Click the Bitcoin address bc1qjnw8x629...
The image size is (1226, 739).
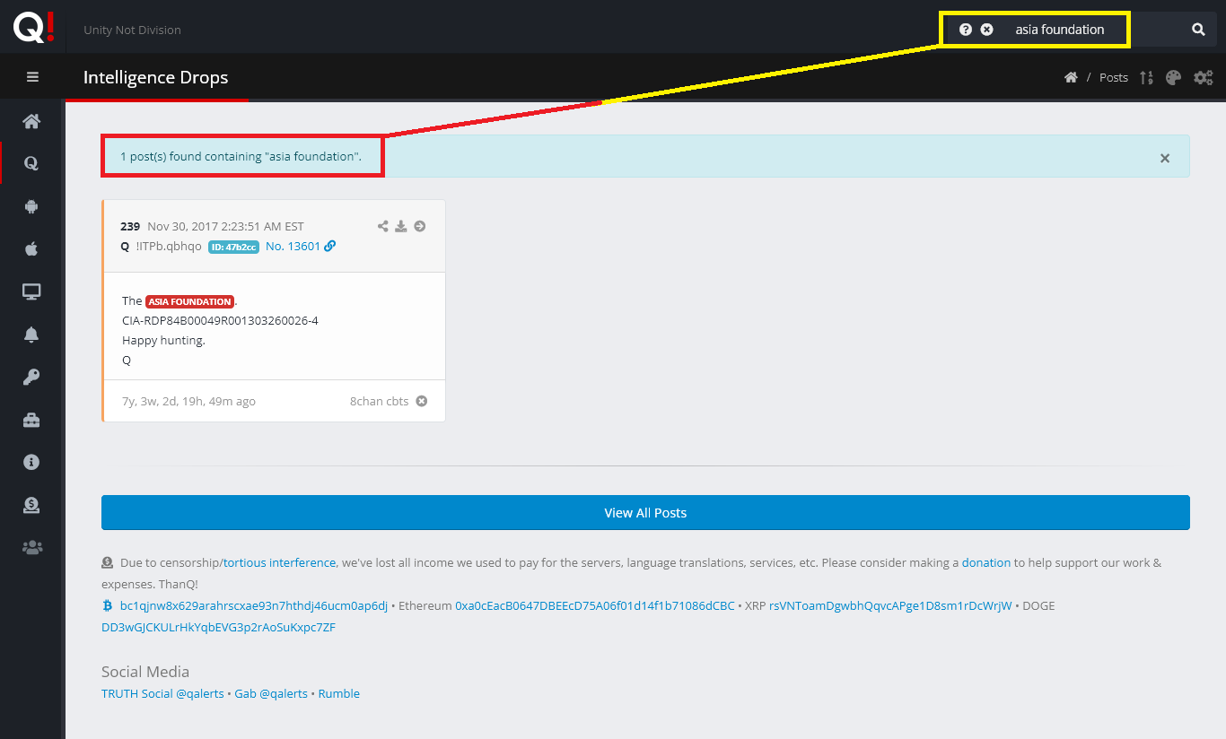(x=254, y=605)
